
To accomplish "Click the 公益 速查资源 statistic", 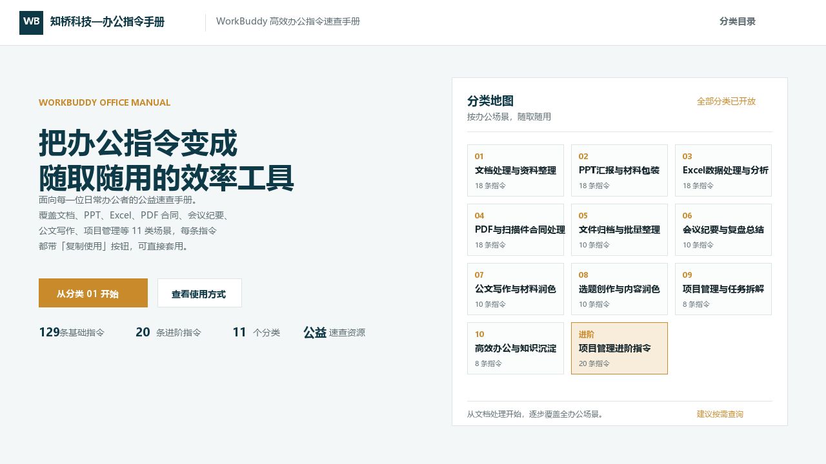I will point(334,333).
